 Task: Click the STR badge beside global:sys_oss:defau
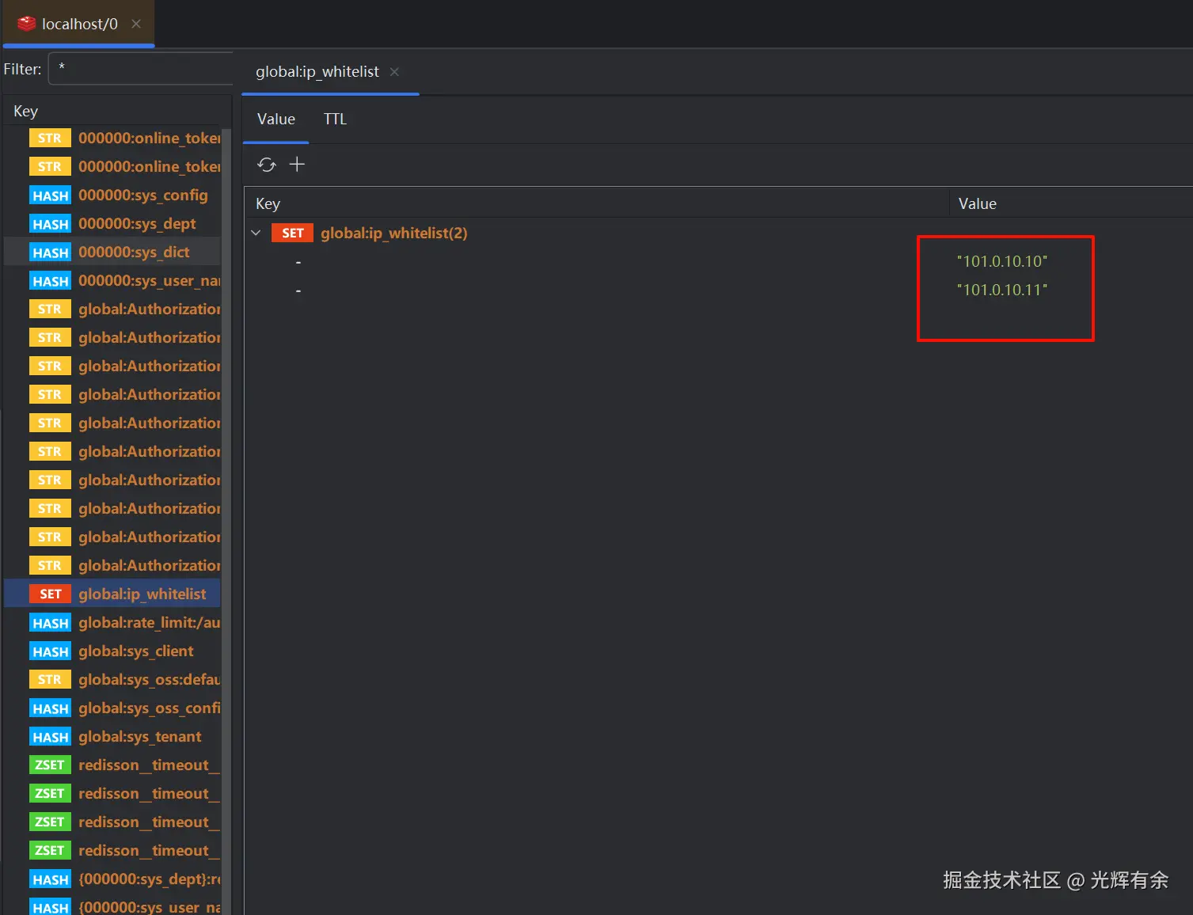[50, 679]
